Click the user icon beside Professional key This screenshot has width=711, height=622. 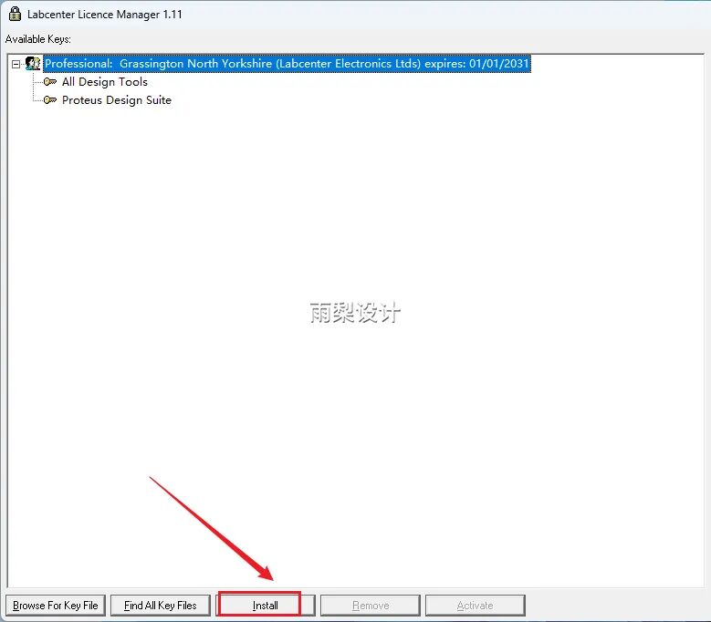coord(33,64)
